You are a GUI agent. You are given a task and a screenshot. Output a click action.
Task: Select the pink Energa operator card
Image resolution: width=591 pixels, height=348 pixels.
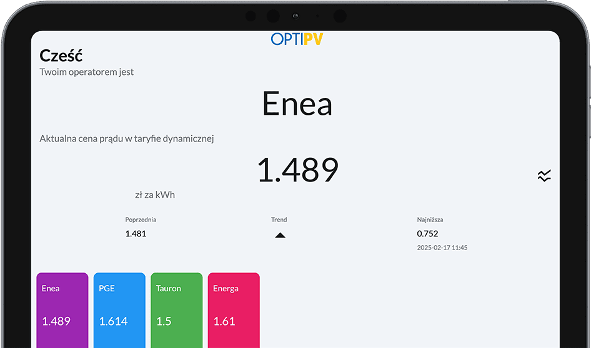(x=234, y=311)
